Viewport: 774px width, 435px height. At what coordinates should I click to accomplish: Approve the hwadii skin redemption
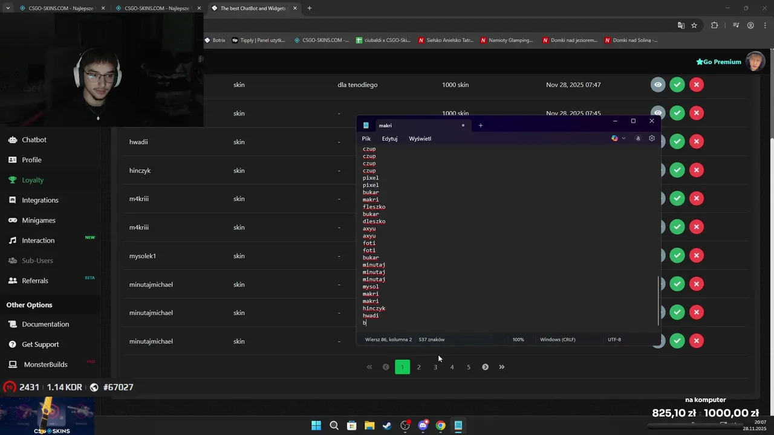677,142
